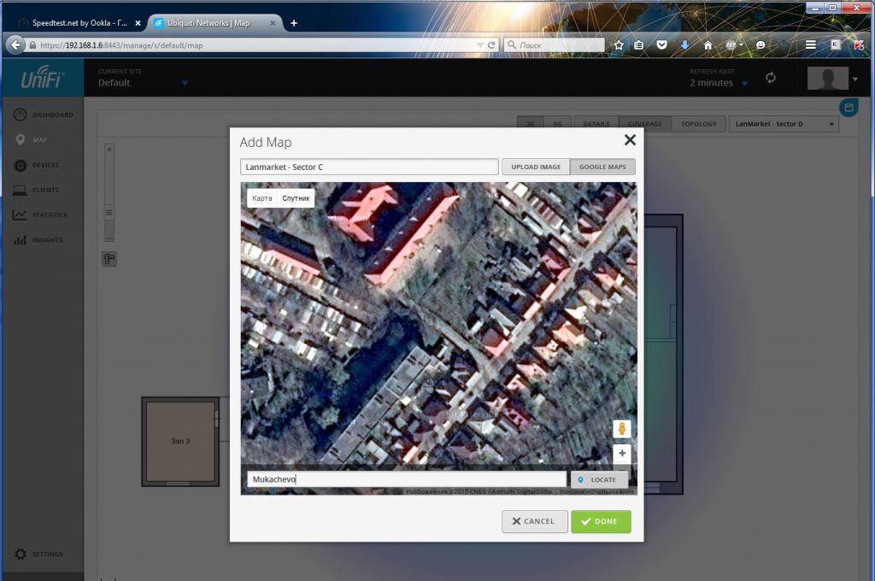Select the Topology view tab
Viewport: 875px width, 581px height.
[x=698, y=124]
